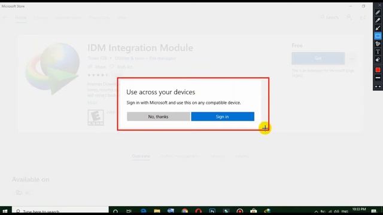Close the annotation toolbar with X

(x=379, y=5)
